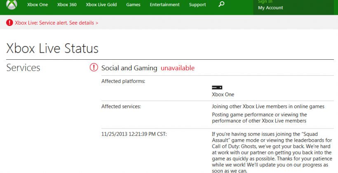338x173 pixels.
Task: Click Posting game performance text
Action: [259, 118]
